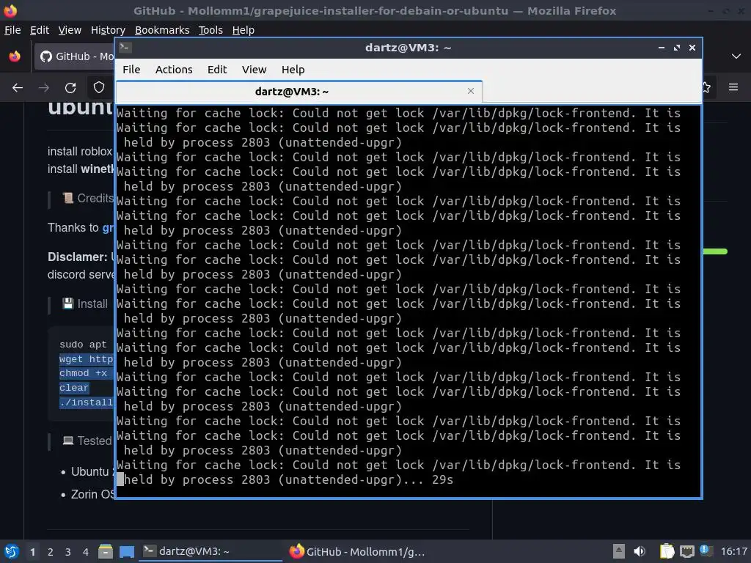Open the terminal Help menu

pyautogui.click(x=293, y=70)
